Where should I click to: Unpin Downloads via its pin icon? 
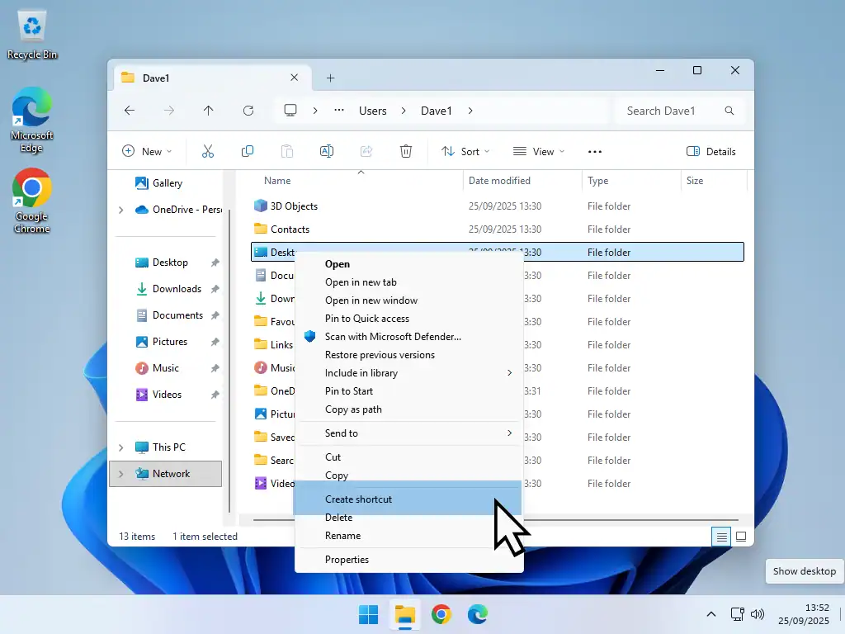click(215, 289)
